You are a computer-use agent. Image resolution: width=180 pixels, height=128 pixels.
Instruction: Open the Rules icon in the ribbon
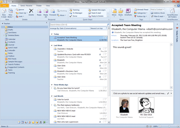[x=120, y=13]
